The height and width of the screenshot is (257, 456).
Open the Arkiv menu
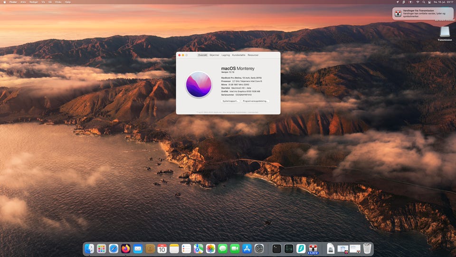23,2
